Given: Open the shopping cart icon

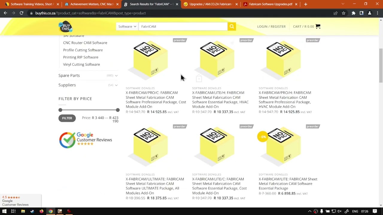Looking at the screenshot, I should tap(318, 27).
